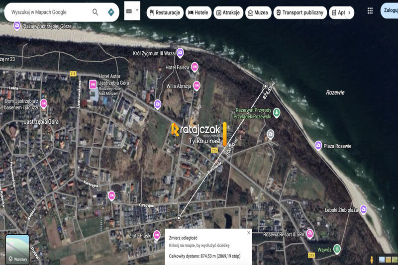The width and height of the screenshot is (398, 265).
Task: Click the search magnifier icon
Action: [x=95, y=12]
